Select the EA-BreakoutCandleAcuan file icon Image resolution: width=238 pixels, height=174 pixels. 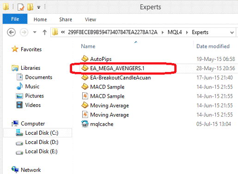tap(85, 77)
